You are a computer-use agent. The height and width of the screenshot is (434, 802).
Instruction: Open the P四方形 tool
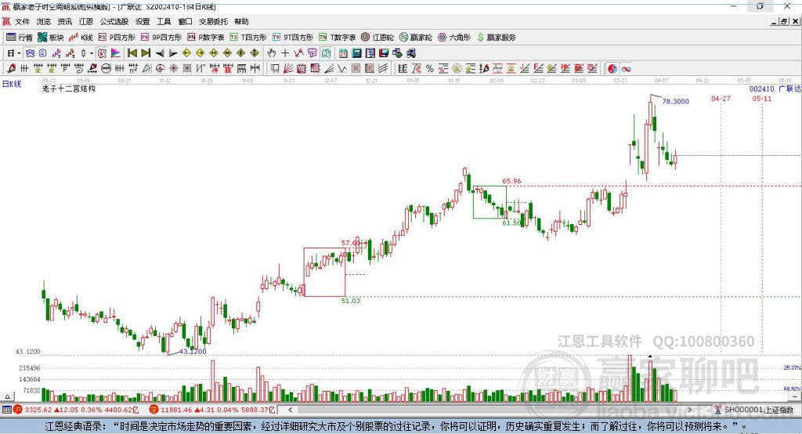point(117,38)
